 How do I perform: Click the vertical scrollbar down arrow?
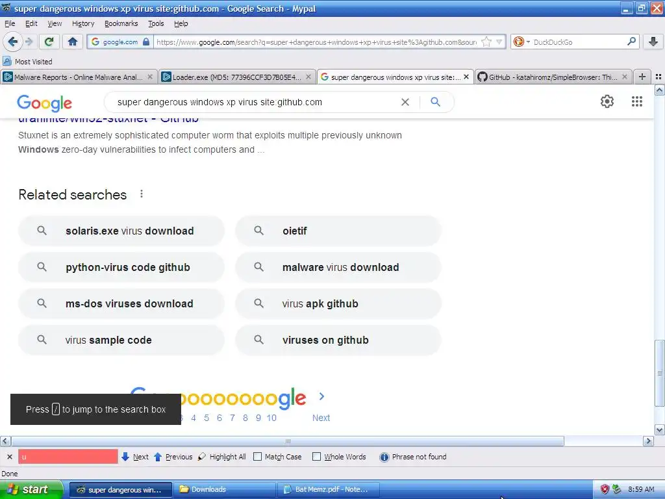click(660, 430)
